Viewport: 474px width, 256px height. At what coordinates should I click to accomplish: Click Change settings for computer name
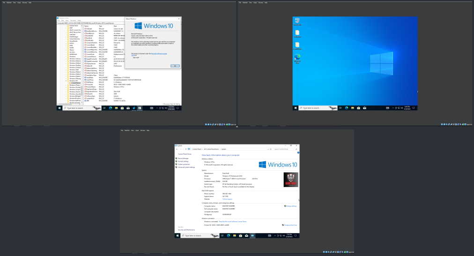tap(291, 206)
